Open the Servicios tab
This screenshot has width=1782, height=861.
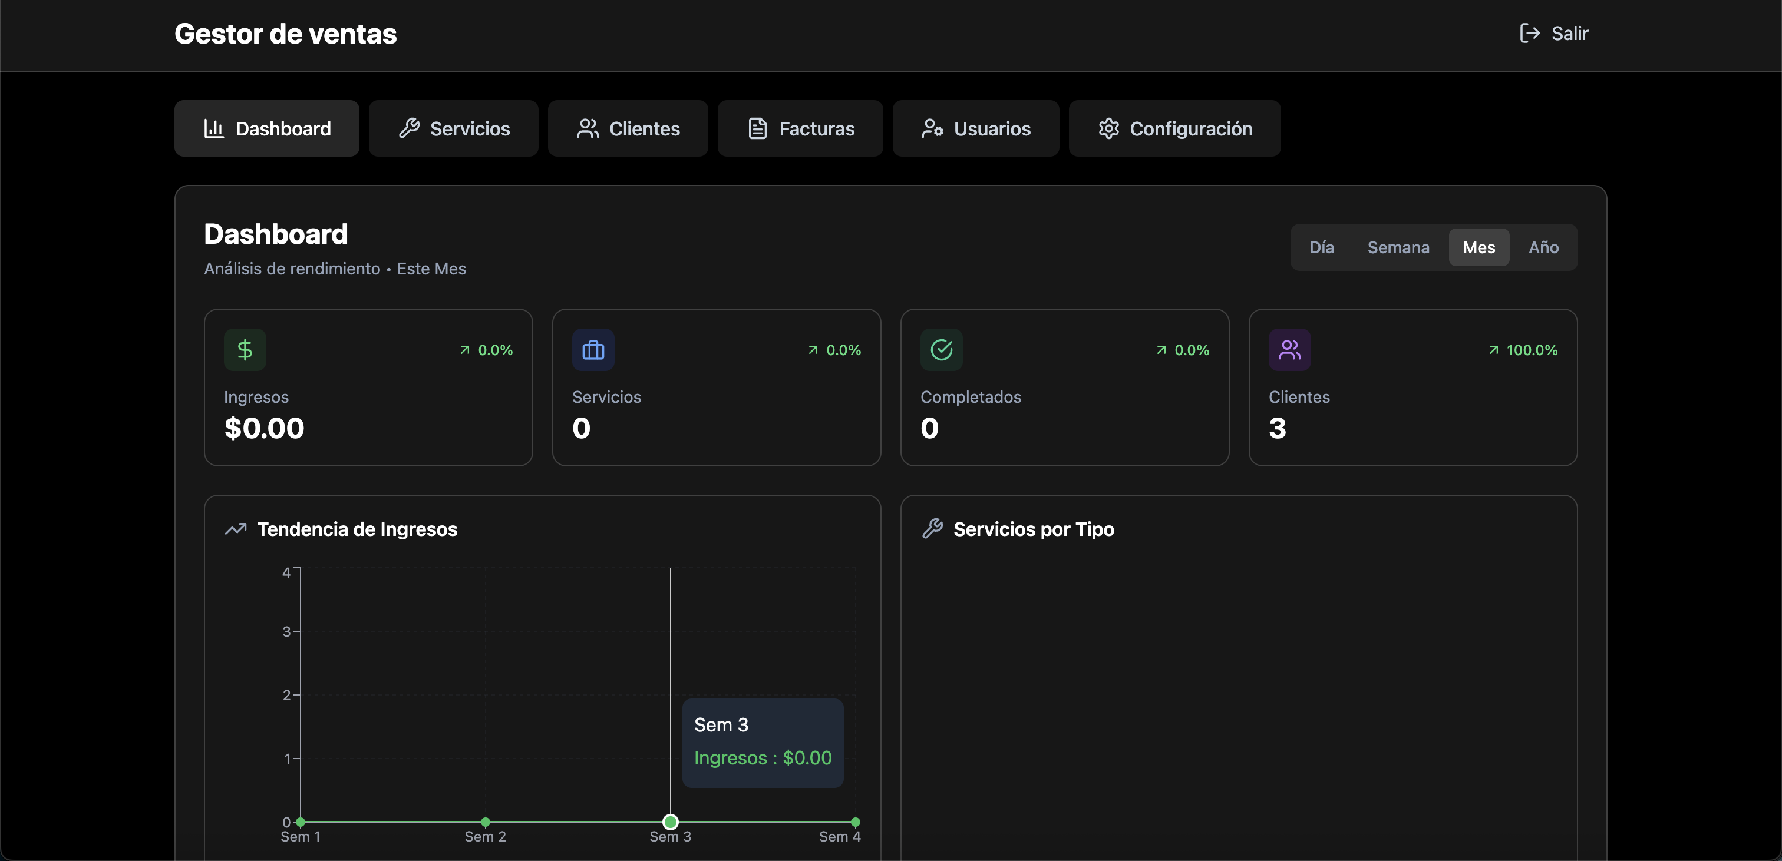coord(454,128)
